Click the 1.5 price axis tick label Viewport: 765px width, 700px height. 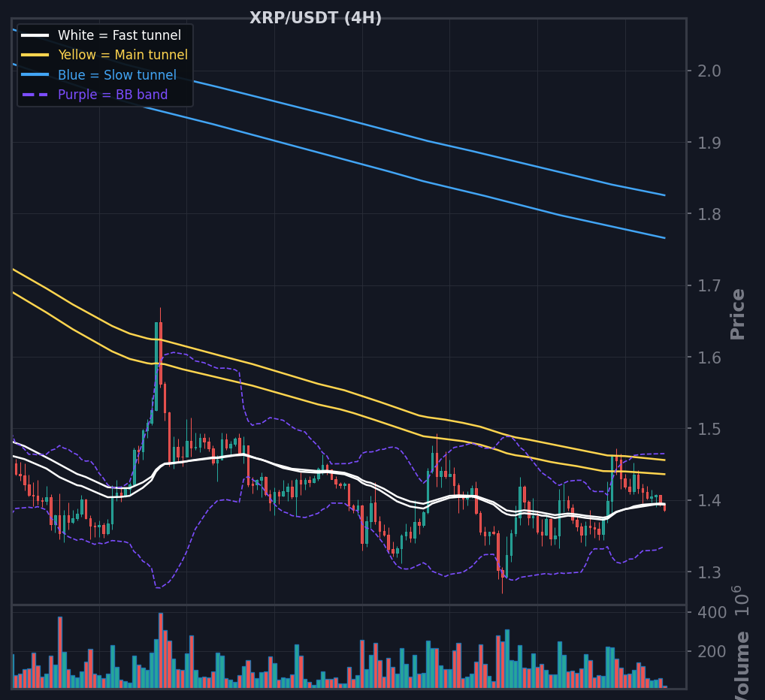click(x=709, y=429)
